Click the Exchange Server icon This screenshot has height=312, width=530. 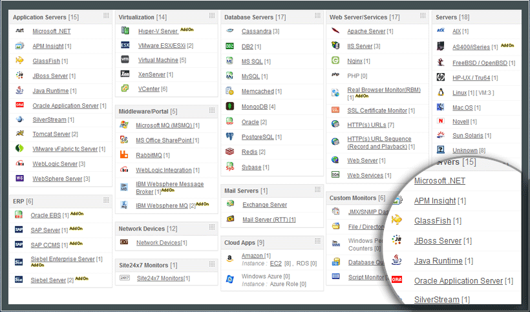point(230,204)
